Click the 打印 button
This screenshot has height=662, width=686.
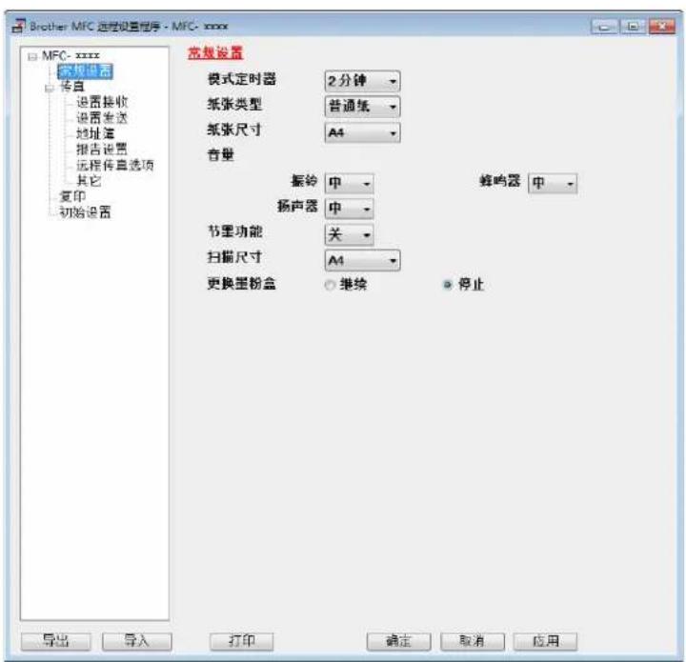[x=241, y=641]
